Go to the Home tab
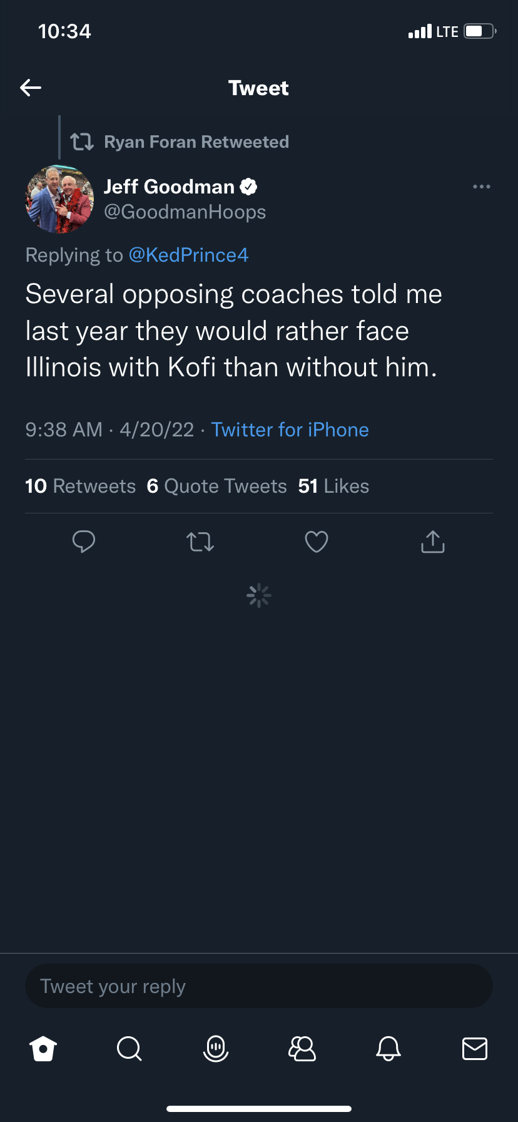 tap(43, 1048)
